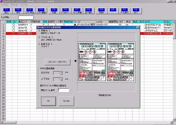Click the F5 print toolbar button
Screen dimensions: 176x125
click(x=54, y=11)
